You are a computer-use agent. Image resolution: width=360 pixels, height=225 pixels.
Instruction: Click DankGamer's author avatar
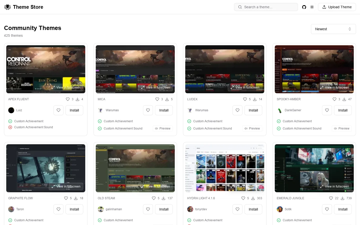click(x=280, y=110)
